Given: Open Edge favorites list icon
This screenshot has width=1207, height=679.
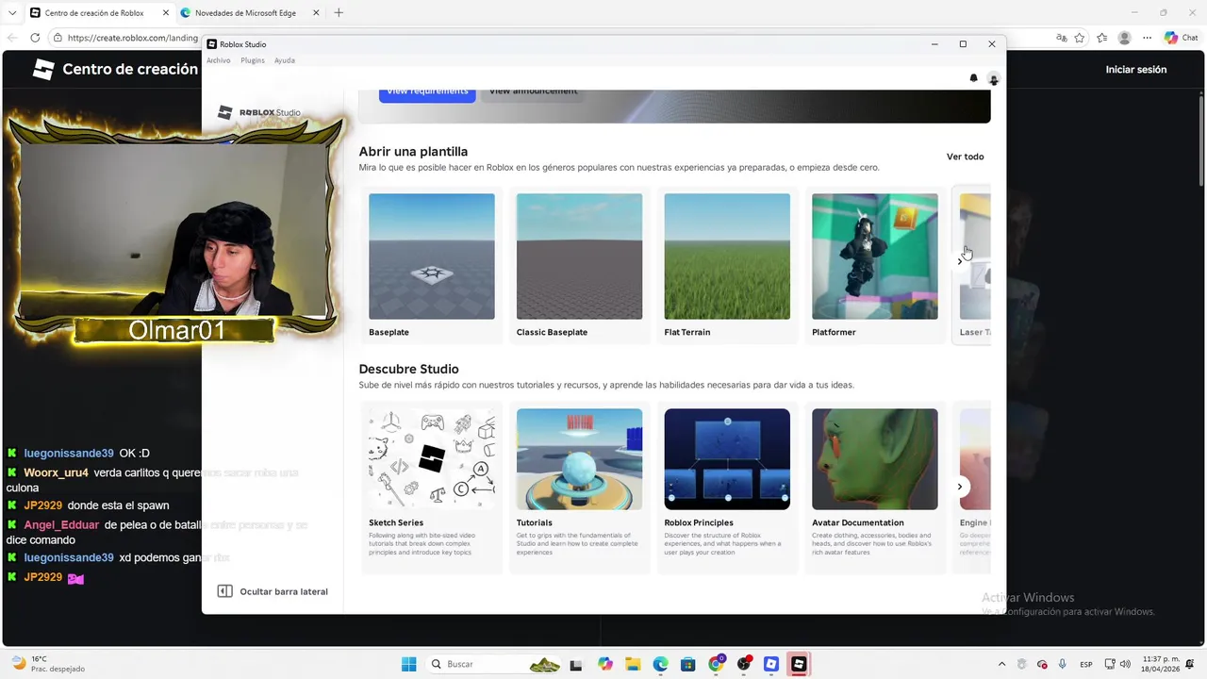Looking at the screenshot, I should [x=1101, y=38].
